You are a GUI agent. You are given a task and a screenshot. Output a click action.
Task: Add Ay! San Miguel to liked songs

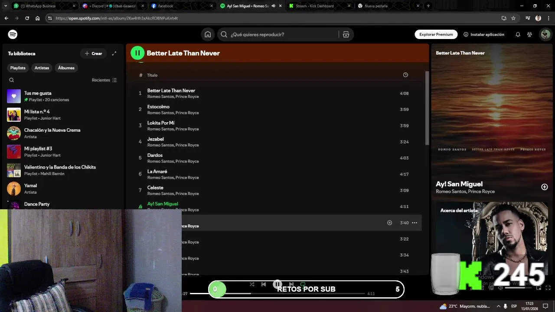pyautogui.click(x=545, y=187)
